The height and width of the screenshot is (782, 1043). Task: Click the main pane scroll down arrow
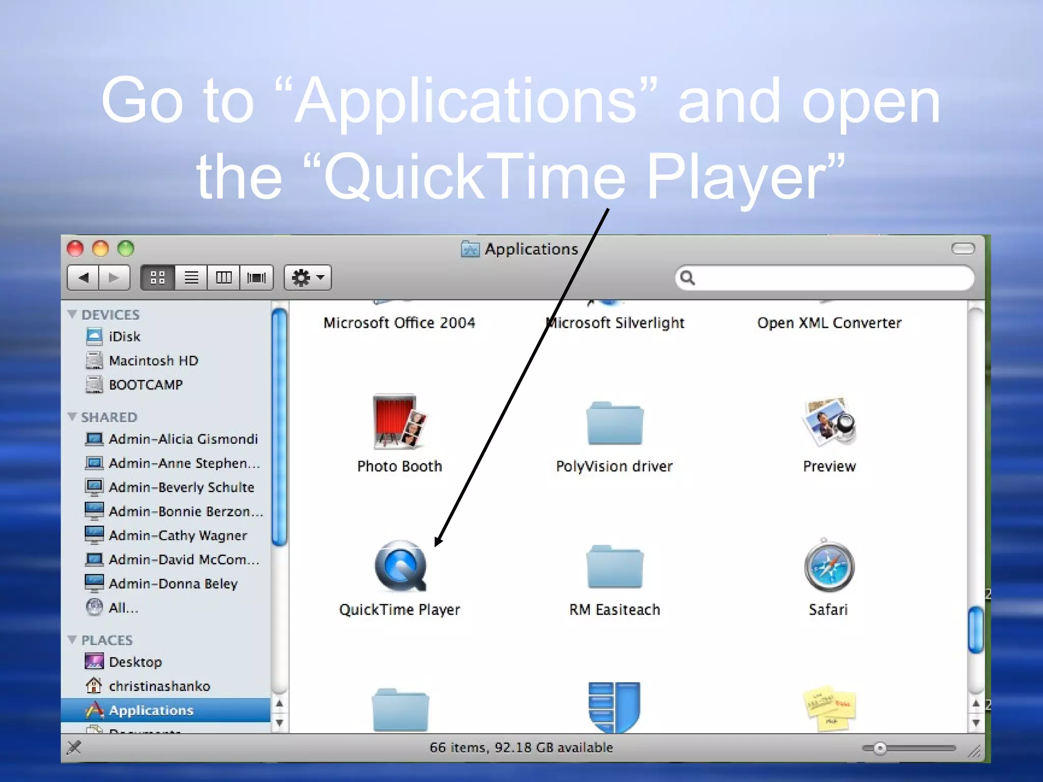click(x=976, y=722)
